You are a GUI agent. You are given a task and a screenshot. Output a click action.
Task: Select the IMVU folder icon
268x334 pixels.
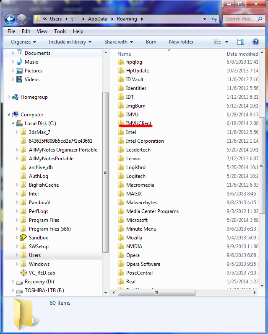tap(121, 114)
